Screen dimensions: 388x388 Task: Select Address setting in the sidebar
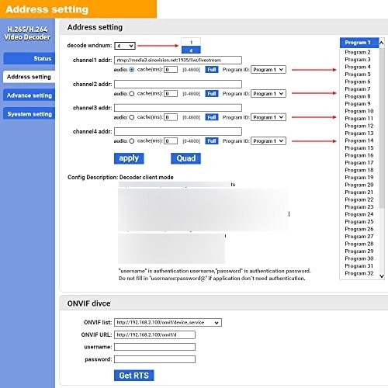tap(29, 77)
